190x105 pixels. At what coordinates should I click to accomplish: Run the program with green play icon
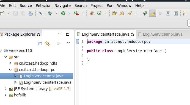63,13
